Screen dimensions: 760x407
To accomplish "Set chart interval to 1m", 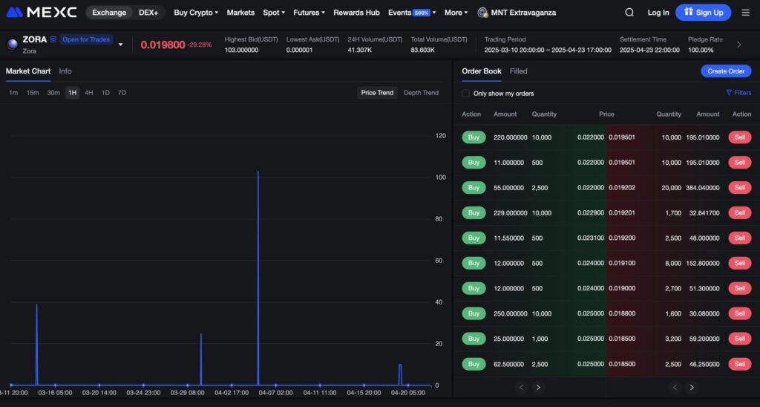I will (13, 93).
